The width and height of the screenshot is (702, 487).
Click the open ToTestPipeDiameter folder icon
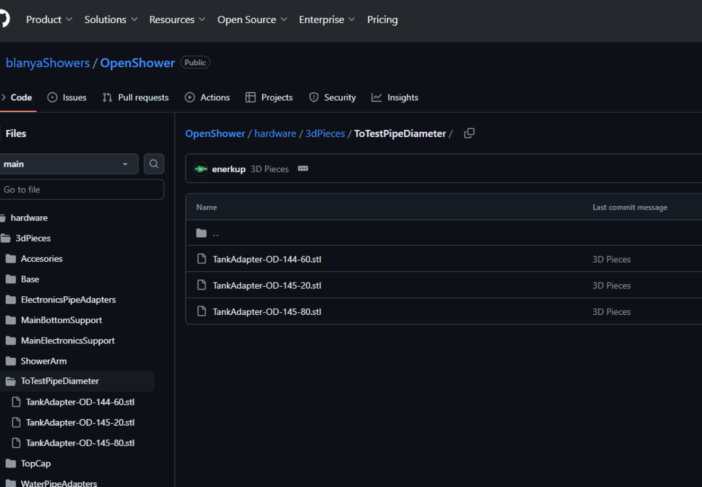(x=11, y=382)
